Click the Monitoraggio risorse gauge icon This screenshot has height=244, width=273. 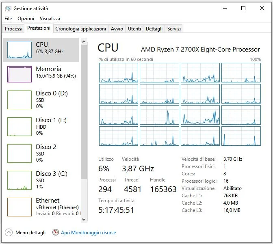(56, 232)
